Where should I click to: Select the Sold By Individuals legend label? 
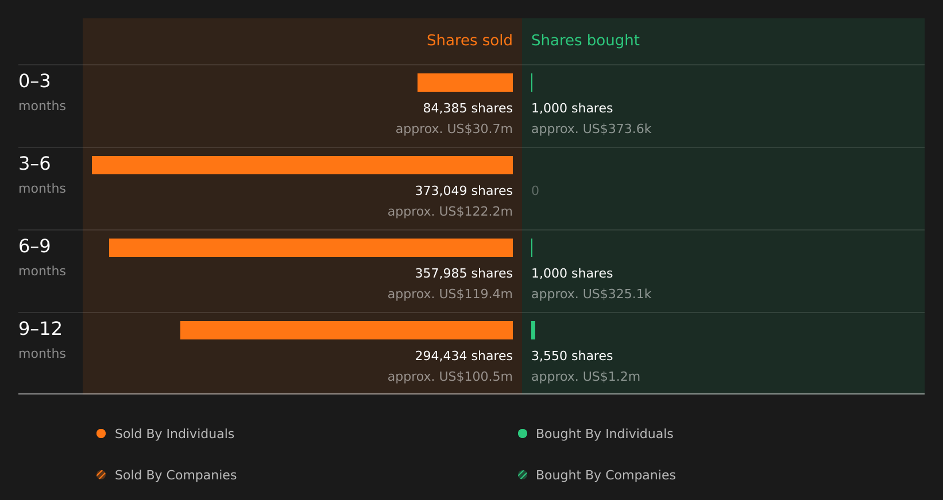click(x=175, y=434)
